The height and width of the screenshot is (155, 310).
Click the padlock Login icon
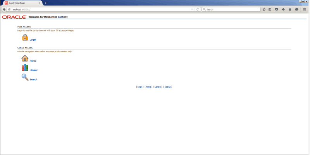coord(25,38)
